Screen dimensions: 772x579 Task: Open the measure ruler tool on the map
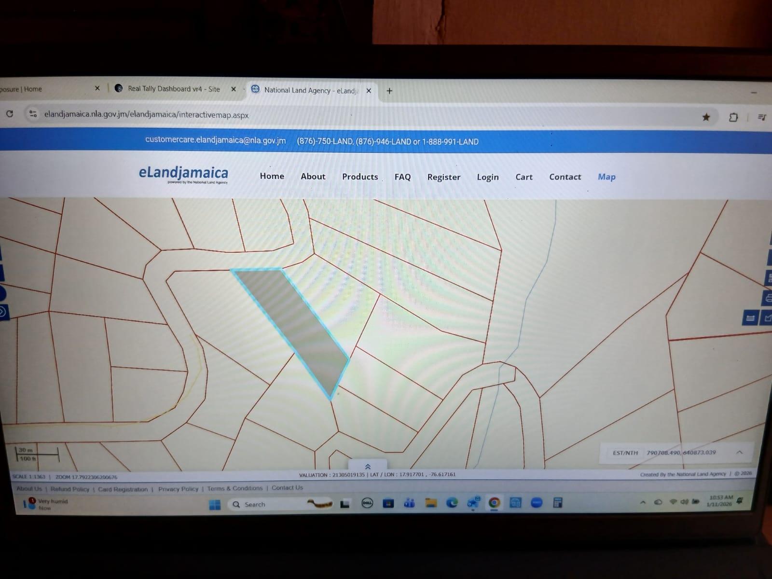click(750, 318)
